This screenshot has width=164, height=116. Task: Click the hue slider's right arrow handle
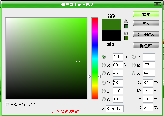99,76
